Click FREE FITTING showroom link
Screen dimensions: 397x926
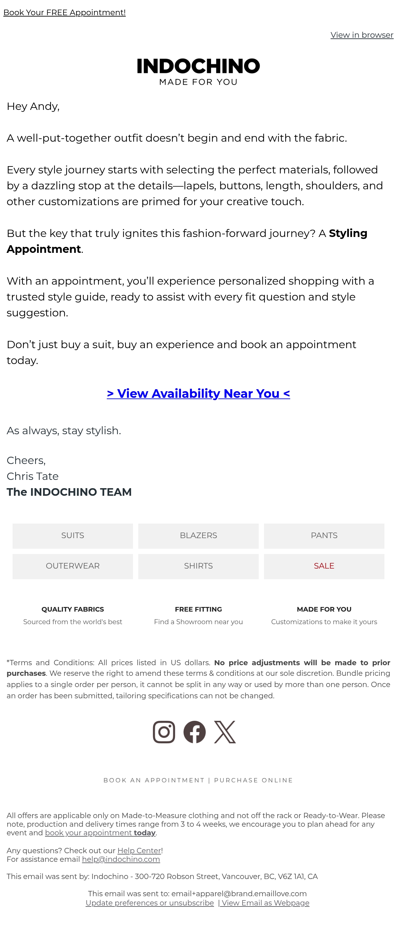pyautogui.click(x=198, y=616)
